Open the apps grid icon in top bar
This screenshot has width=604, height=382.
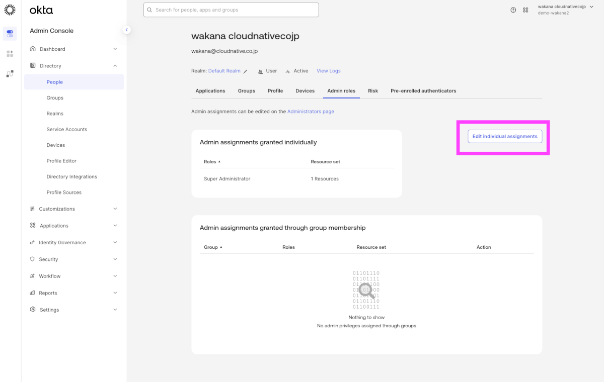tap(525, 10)
